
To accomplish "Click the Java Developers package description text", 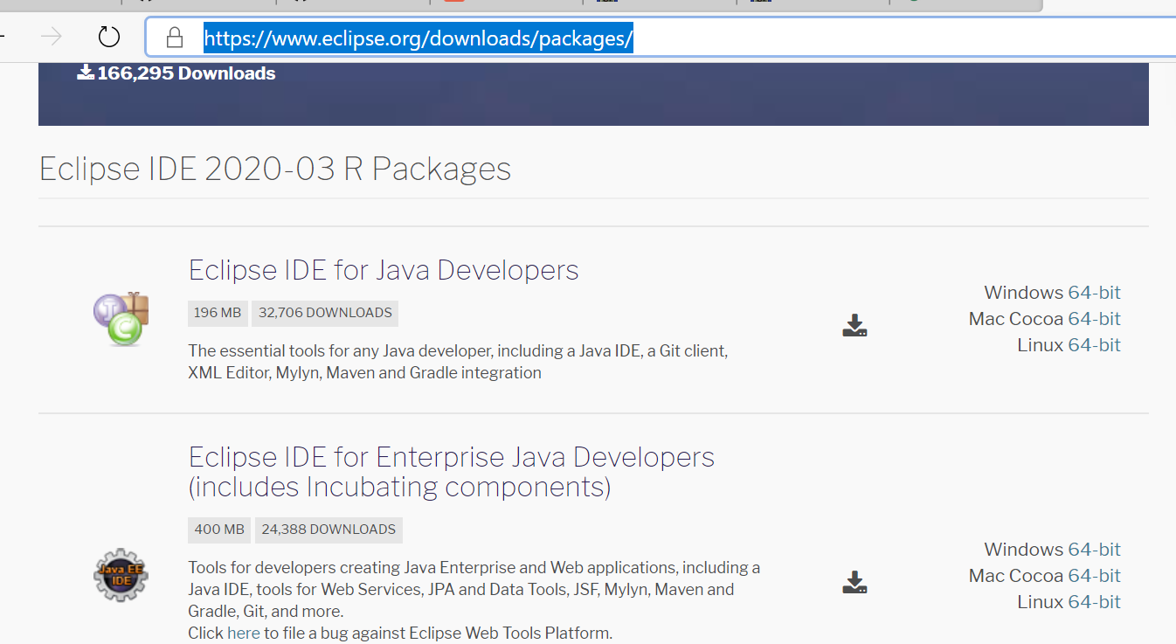I will (x=458, y=362).
